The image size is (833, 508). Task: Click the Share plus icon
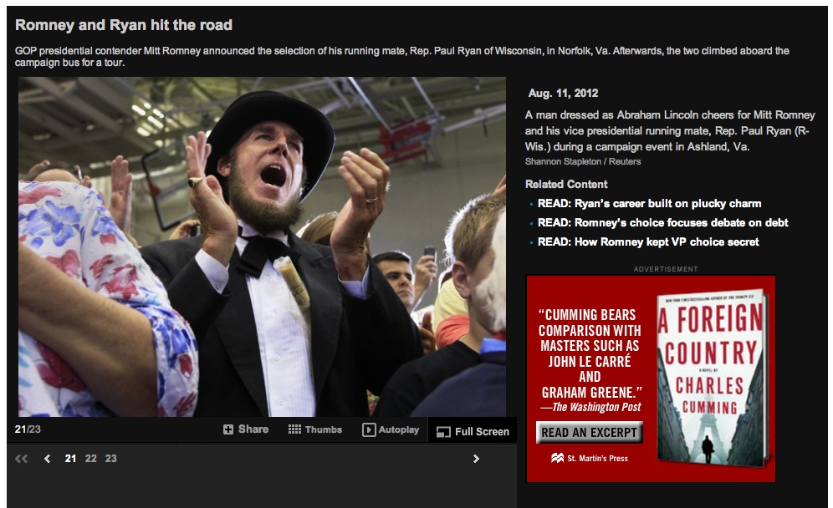click(228, 429)
